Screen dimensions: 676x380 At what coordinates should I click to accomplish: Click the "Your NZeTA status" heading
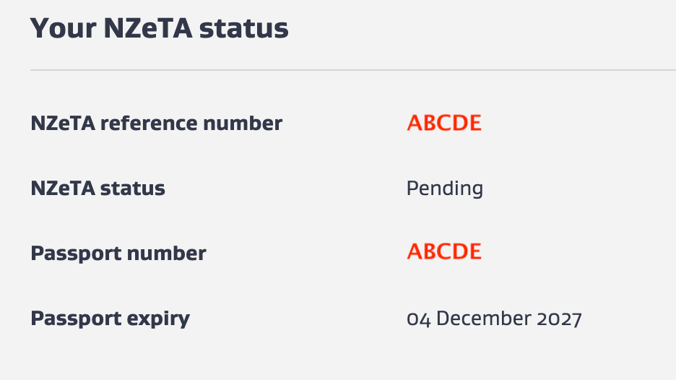click(x=159, y=28)
